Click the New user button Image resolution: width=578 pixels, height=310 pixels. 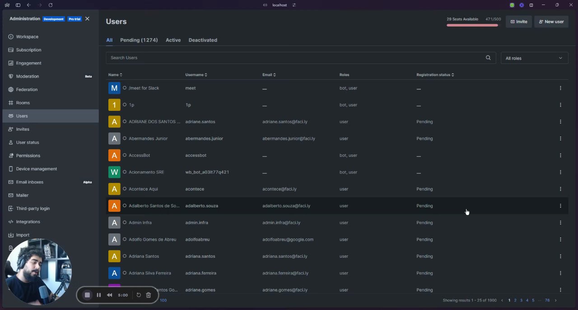[x=551, y=22]
